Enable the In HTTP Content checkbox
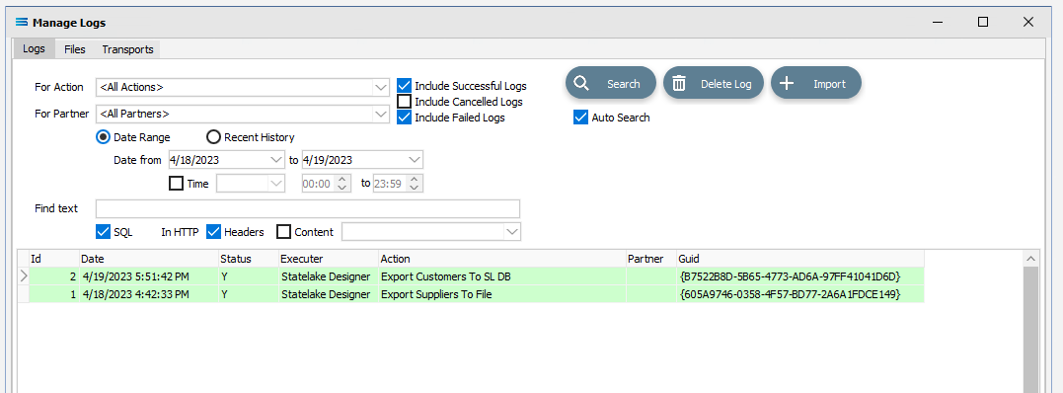This screenshot has height=393, width=1063. (x=284, y=231)
